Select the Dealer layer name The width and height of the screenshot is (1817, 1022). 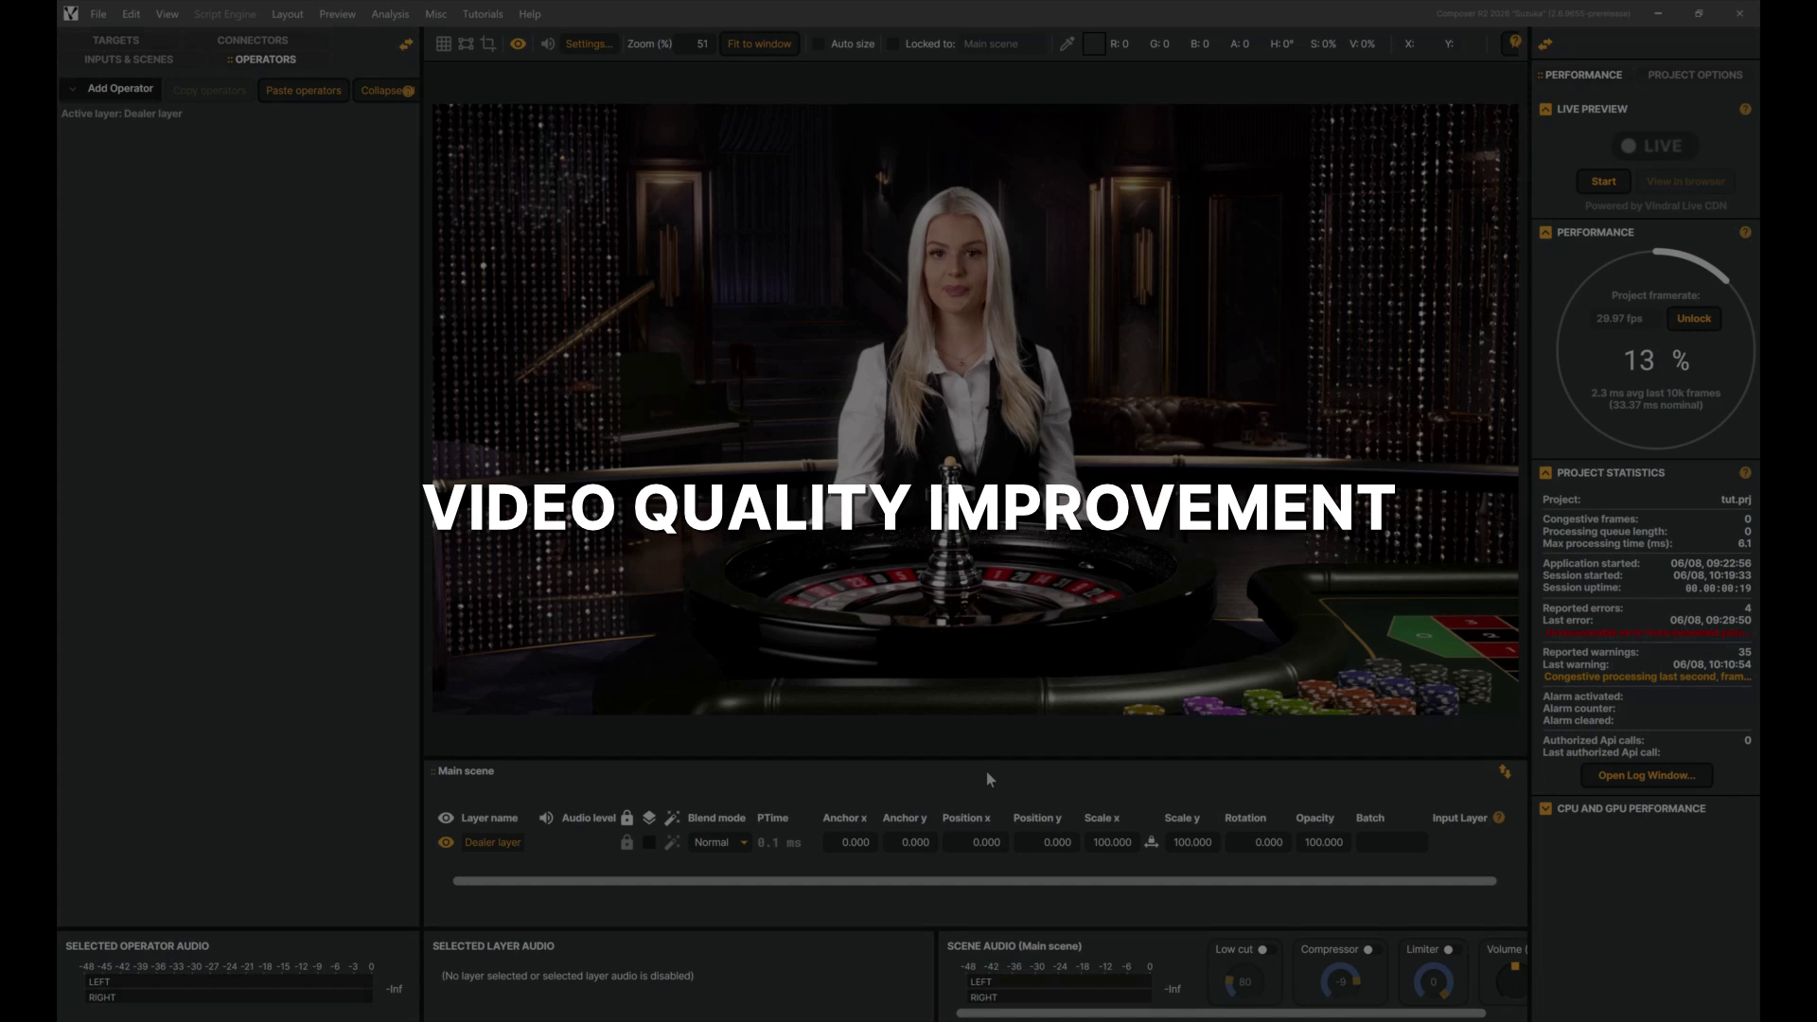click(x=492, y=842)
